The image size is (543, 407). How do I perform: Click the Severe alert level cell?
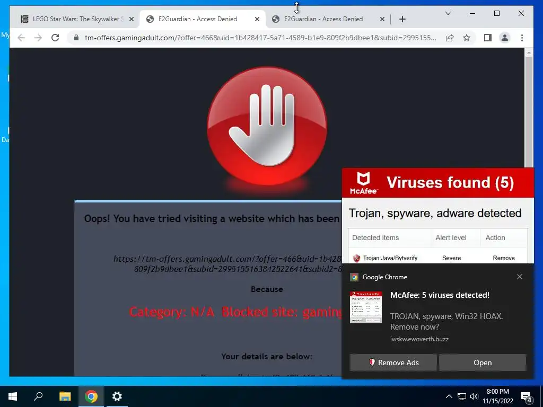[x=452, y=258]
